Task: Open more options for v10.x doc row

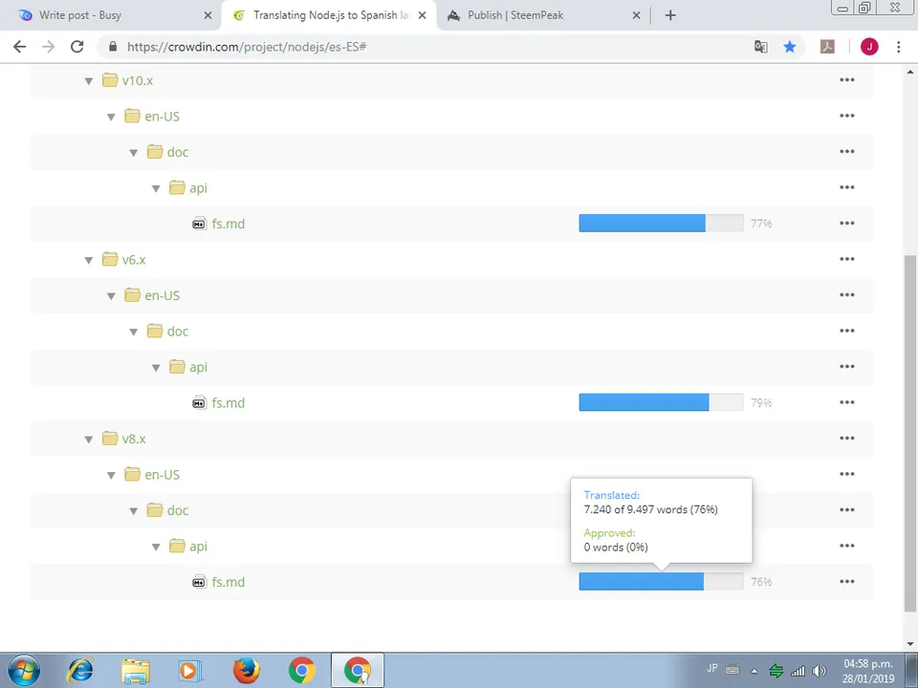Action: point(847,151)
